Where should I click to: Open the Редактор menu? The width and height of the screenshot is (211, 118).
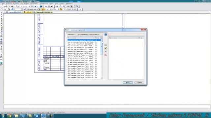9,4
